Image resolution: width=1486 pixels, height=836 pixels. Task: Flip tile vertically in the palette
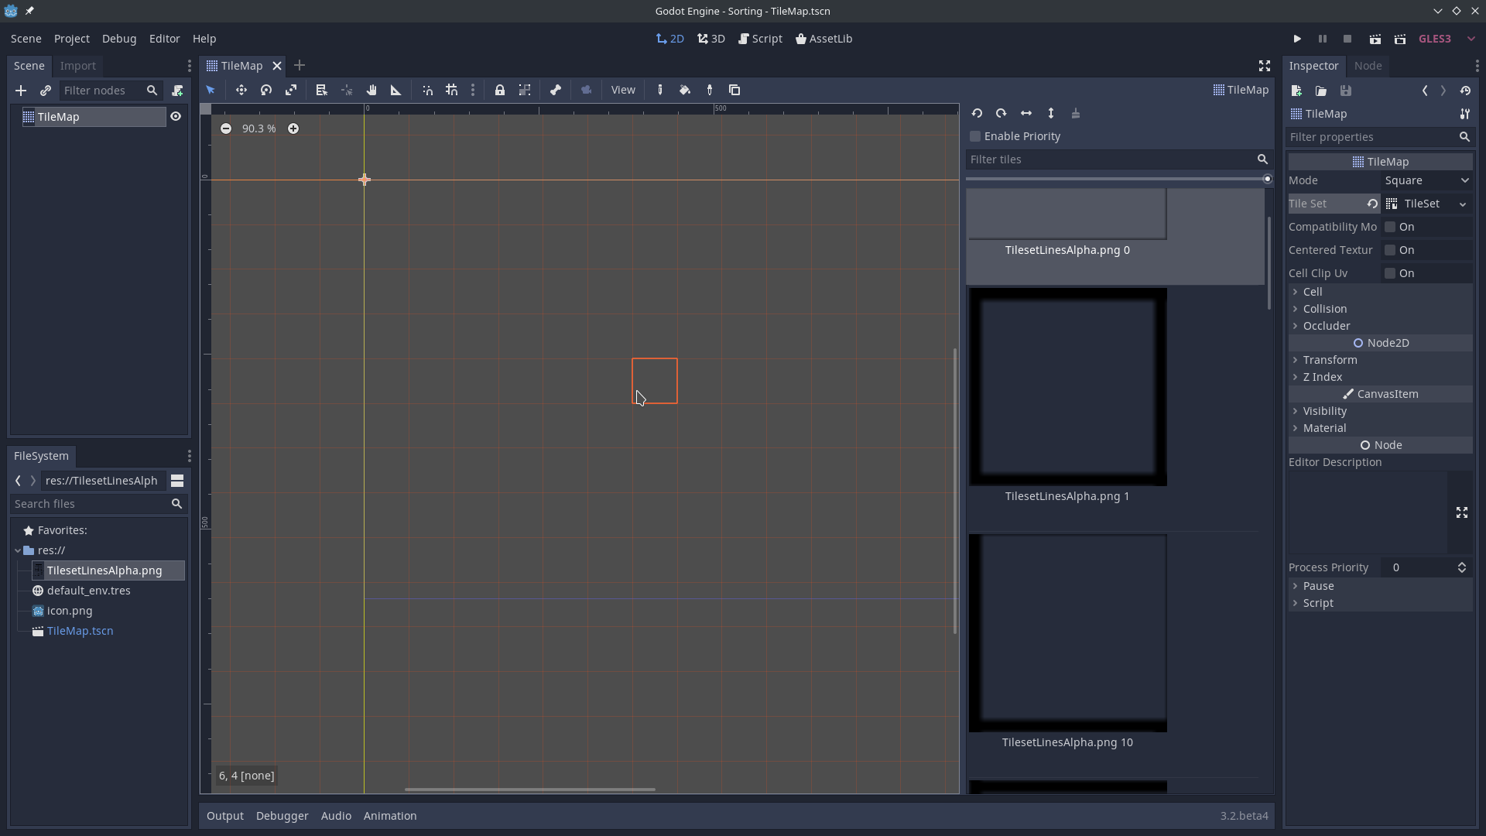[x=1051, y=113]
